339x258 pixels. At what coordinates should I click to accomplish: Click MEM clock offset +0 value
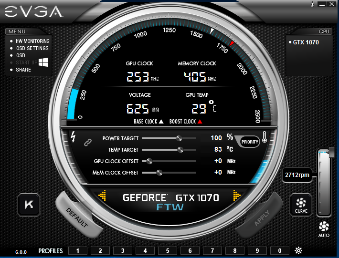click(218, 172)
